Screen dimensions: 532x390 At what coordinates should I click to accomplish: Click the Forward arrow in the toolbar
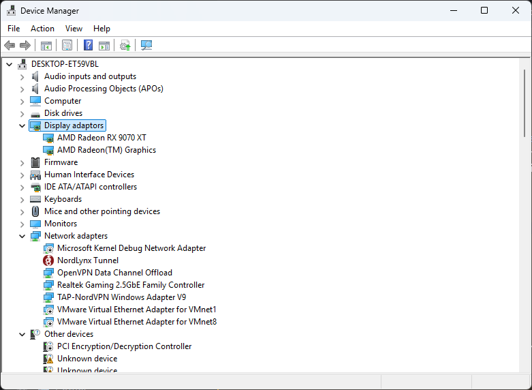(25, 46)
